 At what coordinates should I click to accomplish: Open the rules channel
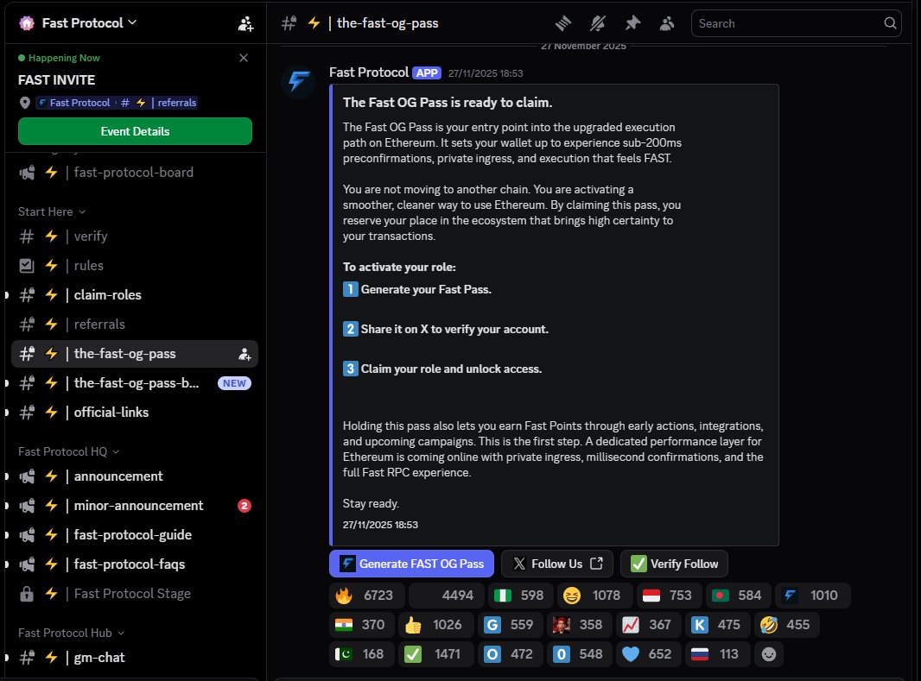click(x=135, y=266)
